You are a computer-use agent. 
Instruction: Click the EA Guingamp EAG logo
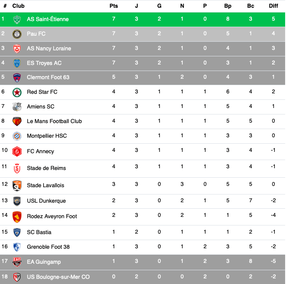17,262
